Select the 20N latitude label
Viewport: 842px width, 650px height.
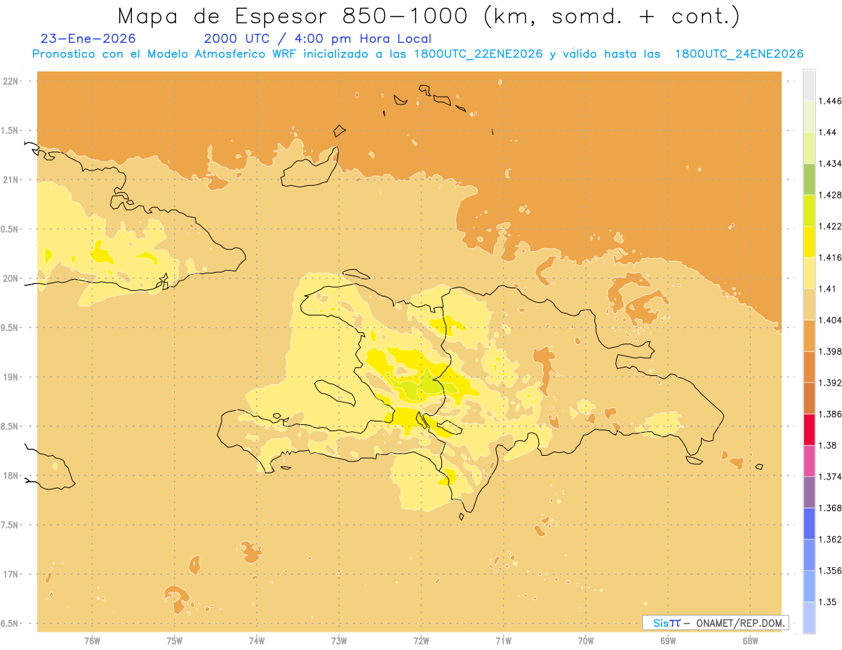[x=11, y=278]
